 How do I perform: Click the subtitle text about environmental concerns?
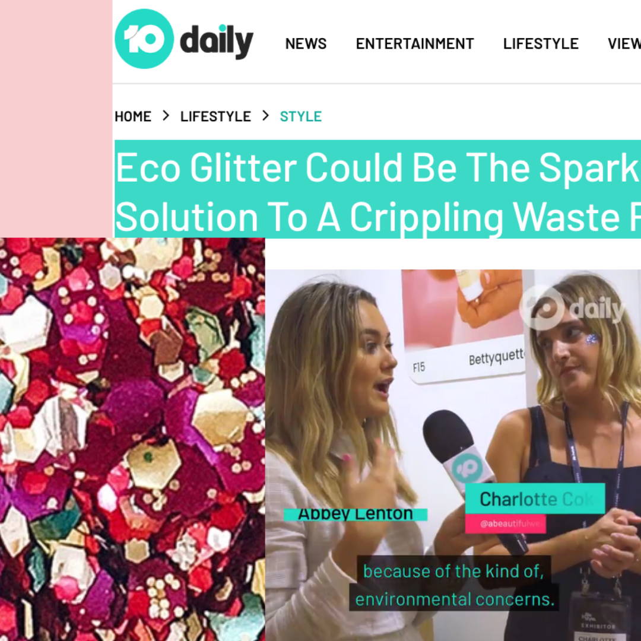coord(454,585)
